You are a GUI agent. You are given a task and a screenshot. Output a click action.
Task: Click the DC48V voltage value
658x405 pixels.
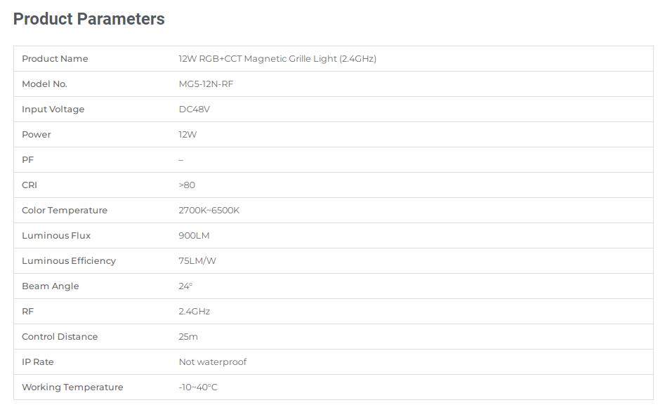pyautogui.click(x=195, y=109)
